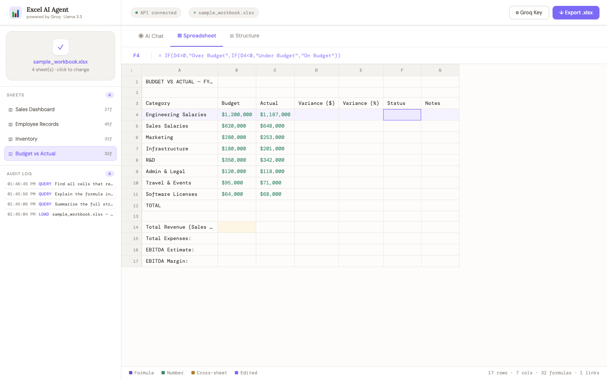Click the F4 cell reference label
This screenshot has height=379, width=607.
[136, 56]
